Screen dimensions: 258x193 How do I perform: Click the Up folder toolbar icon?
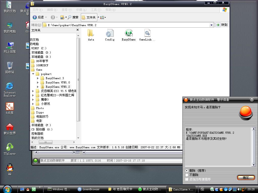tap(62, 17)
